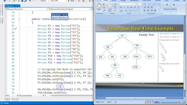
Task: Open the Editing group button
Action: tap(174, 6)
